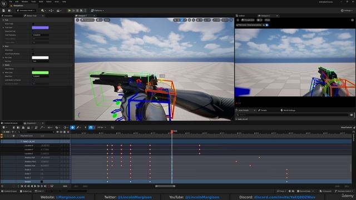Click the Unreal Engine logo icon
The image size is (356, 200).
[4, 4]
